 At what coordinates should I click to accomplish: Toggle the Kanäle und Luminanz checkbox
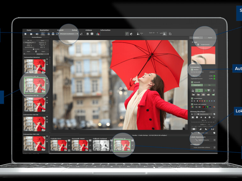[x=192, y=104]
